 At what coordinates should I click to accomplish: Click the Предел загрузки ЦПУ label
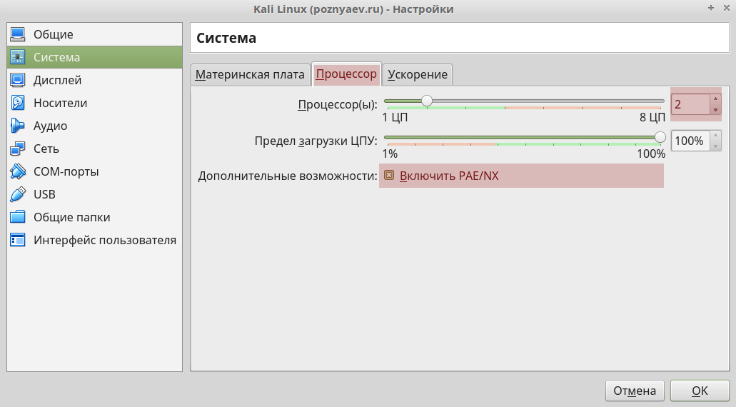[316, 141]
